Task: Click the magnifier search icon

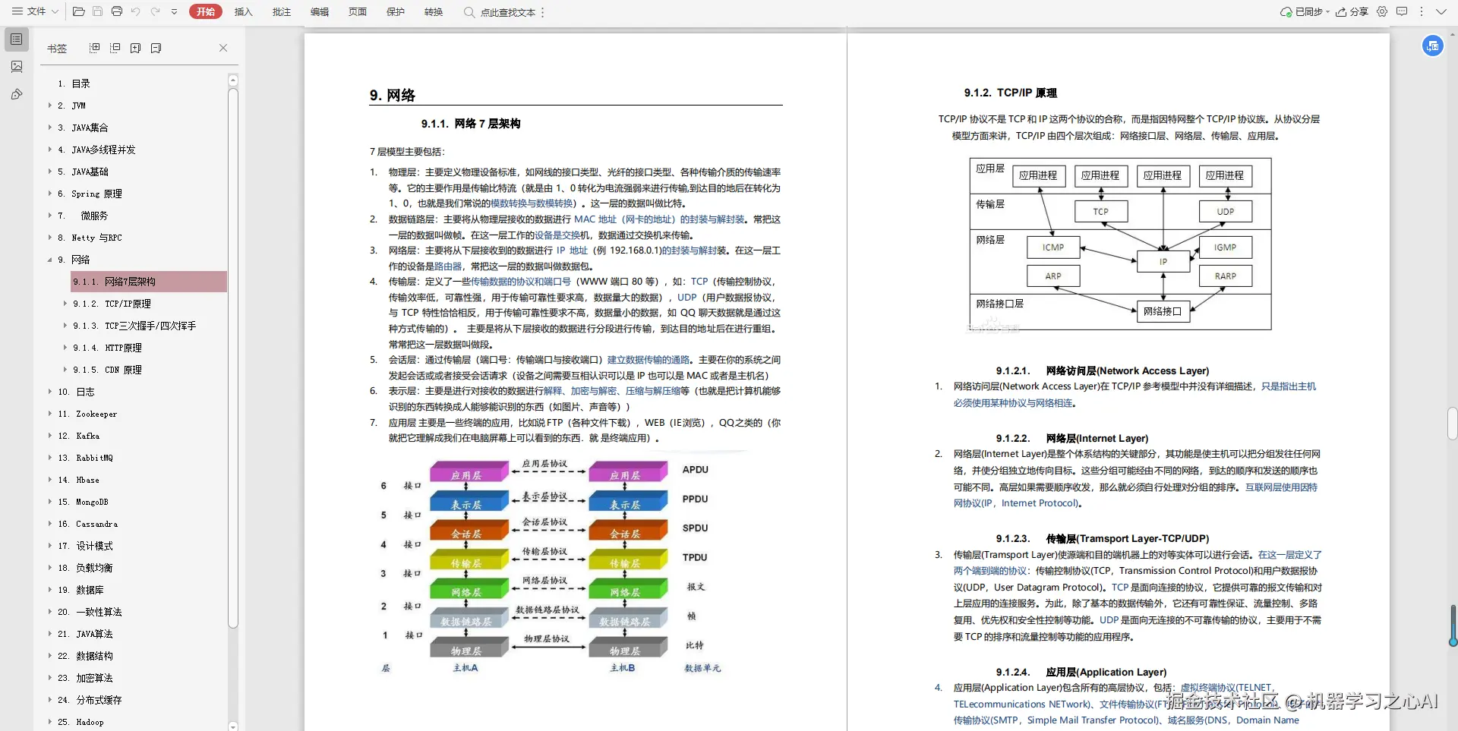Action: pyautogui.click(x=469, y=12)
